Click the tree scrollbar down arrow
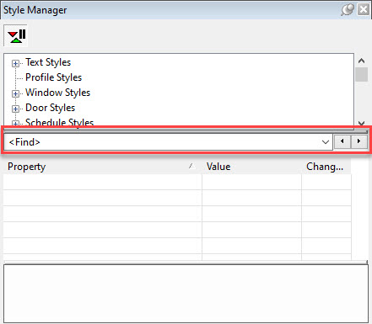 [x=362, y=123]
